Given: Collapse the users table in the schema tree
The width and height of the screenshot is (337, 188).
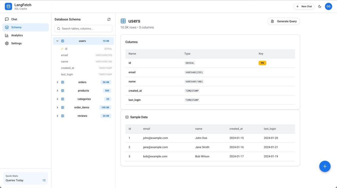Looking at the screenshot, I should pyautogui.click(x=57, y=41).
